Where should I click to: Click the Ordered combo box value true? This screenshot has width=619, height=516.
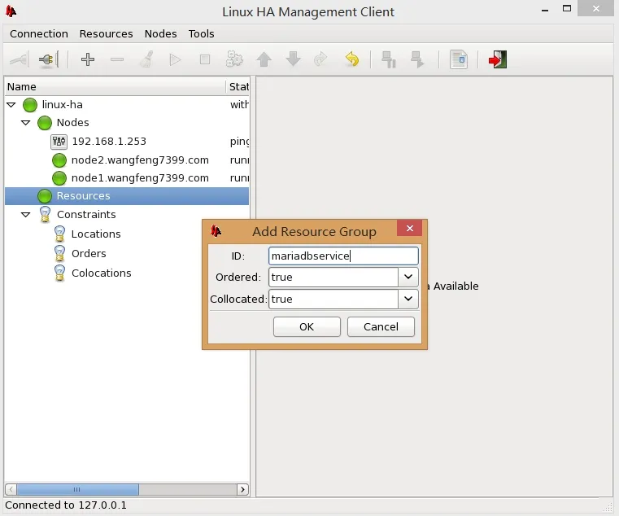(x=333, y=277)
